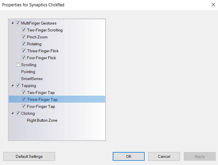Disable the Pinch Zoom checkbox
Screen dimensions: 218x165
pos(24,37)
